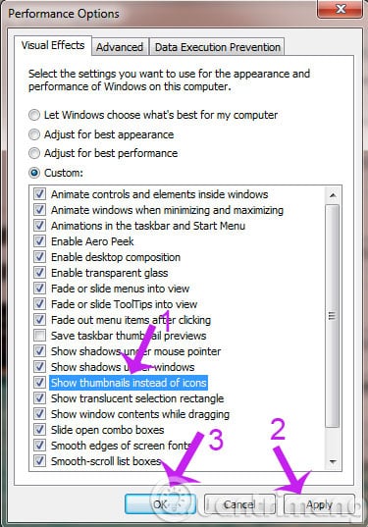Toggle Show thumbnails instead of icons

39,383
